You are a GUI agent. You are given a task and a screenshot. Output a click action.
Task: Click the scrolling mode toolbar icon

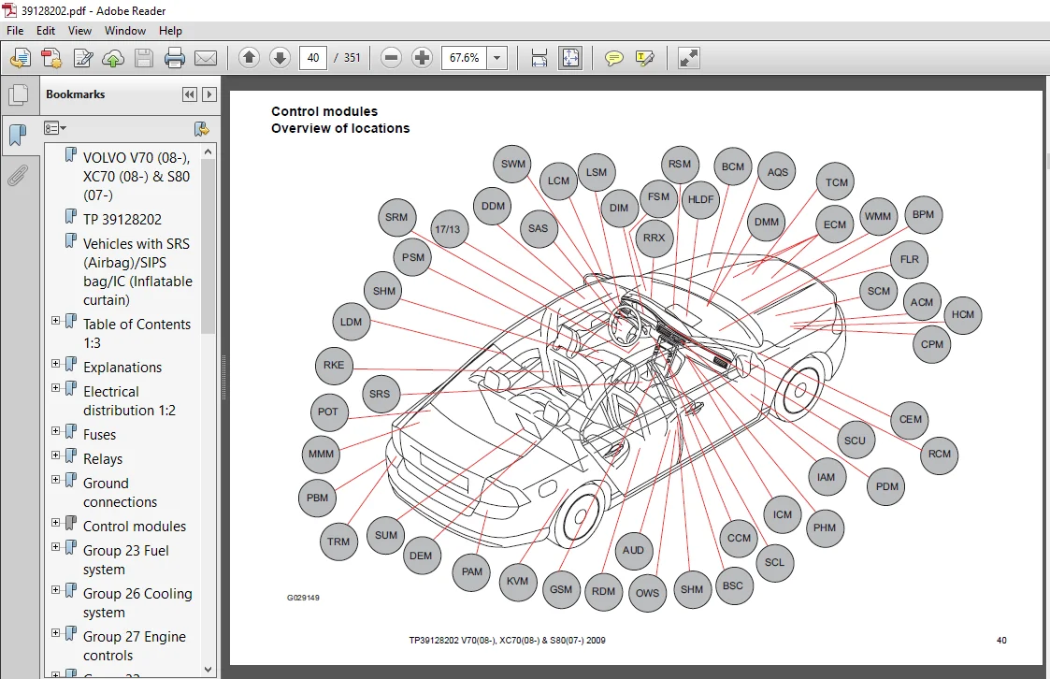[x=539, y=58]
